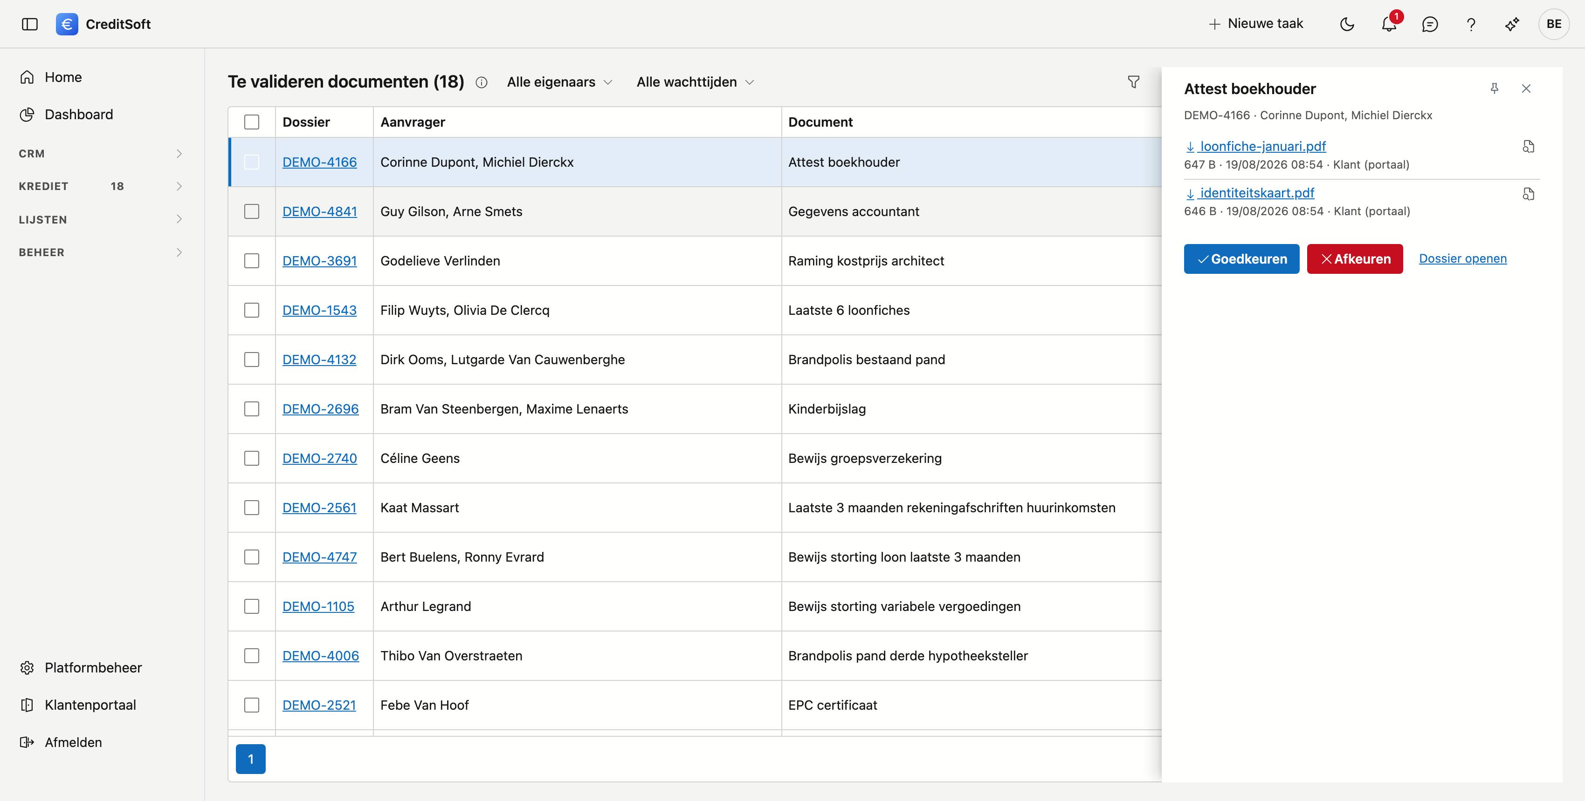
Task: Expand the CRM section
Action: tap(102, 154)
